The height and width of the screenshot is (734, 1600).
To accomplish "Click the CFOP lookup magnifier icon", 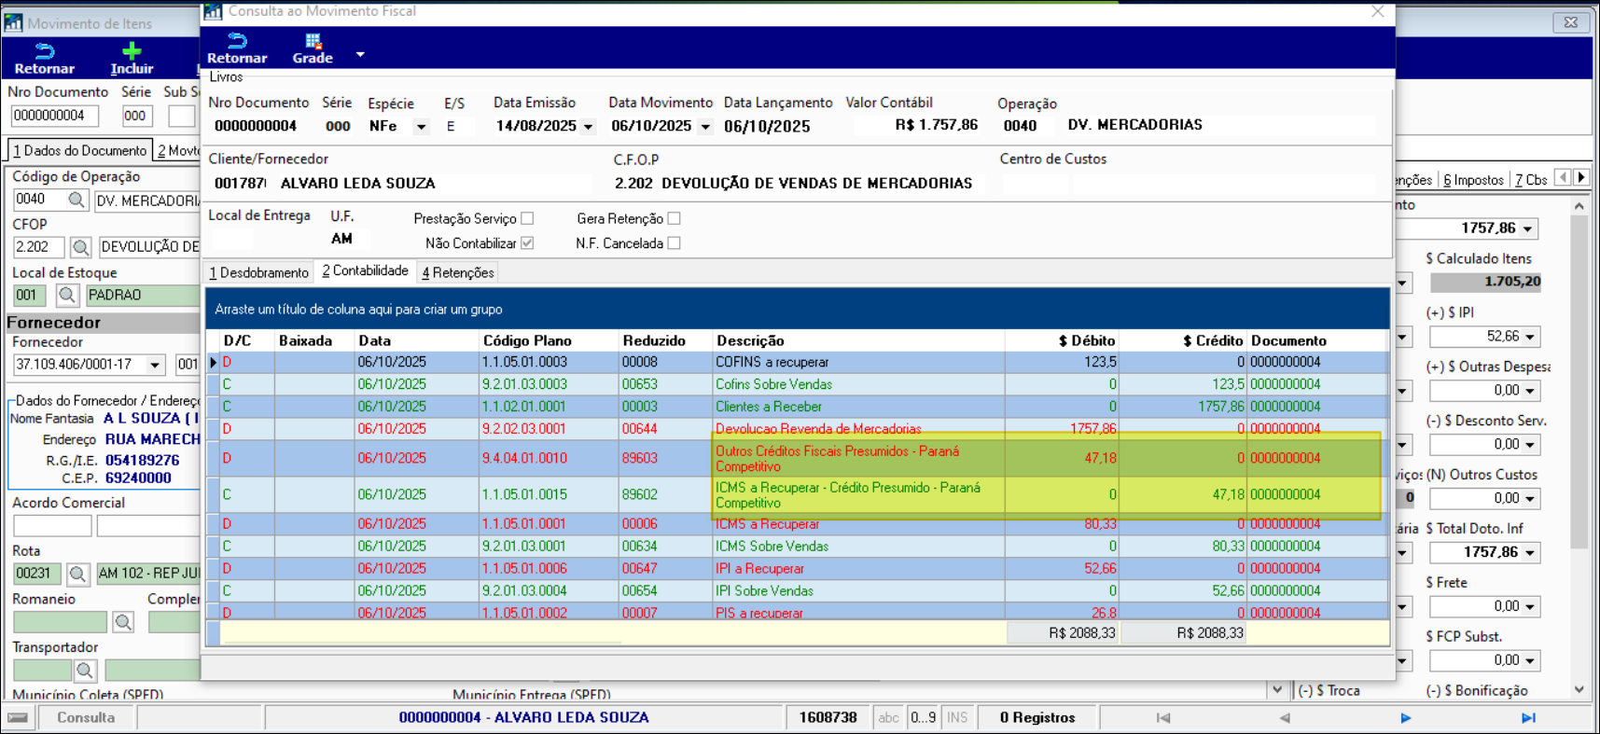I will pyautogui.click(x=80, y=247).
